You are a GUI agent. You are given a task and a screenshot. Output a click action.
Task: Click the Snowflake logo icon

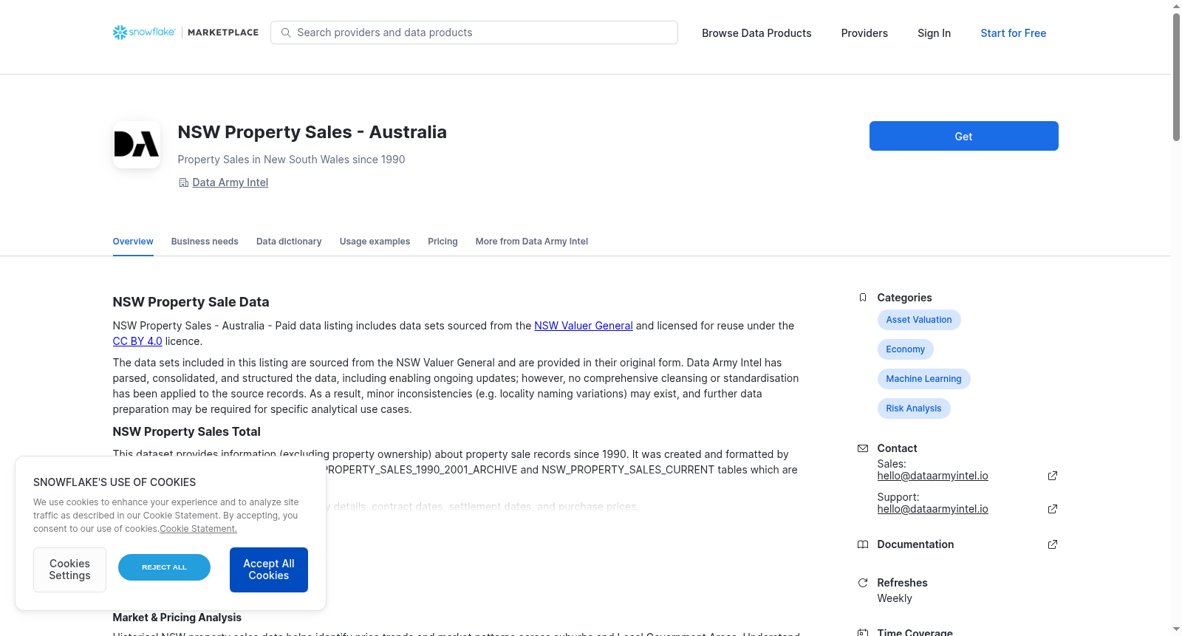(x=120, y=33)
